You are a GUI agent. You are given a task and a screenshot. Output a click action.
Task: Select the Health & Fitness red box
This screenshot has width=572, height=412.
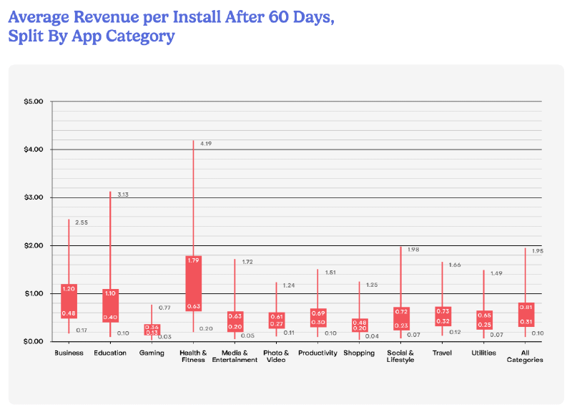pyautogui.click(x=193, y=283)
